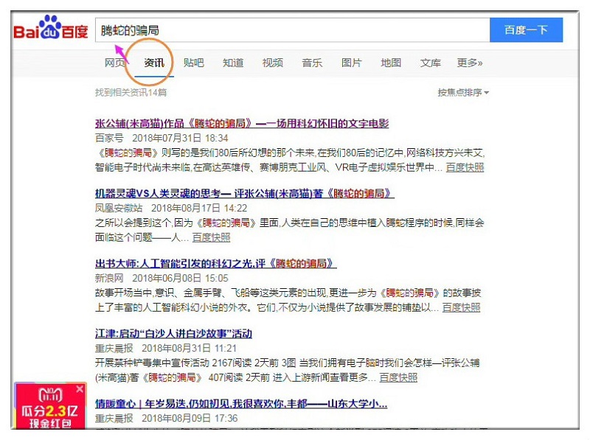The image size is (590, 440).
Task: Select the 资讯 news tab
Action: click(154, 63)
